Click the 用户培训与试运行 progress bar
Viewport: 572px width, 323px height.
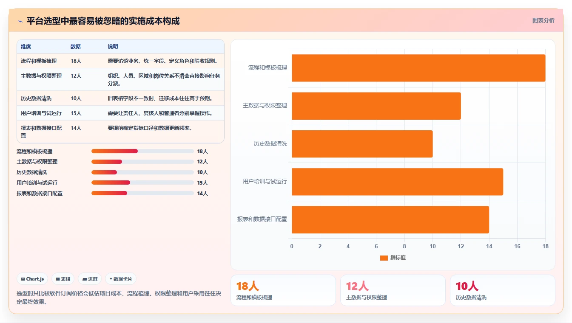click(142, 183)
